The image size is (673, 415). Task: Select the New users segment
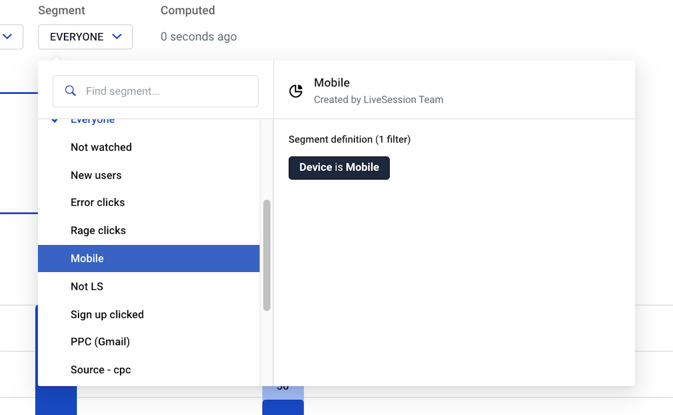[x=96, y=176]
